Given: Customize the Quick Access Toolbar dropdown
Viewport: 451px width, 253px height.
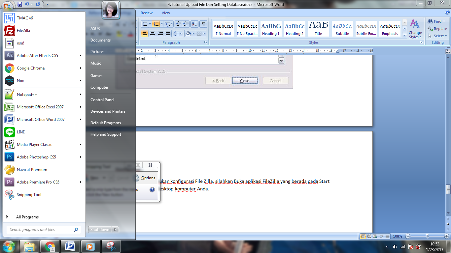Looking at the screenshot, I should [x=48, y=4].
